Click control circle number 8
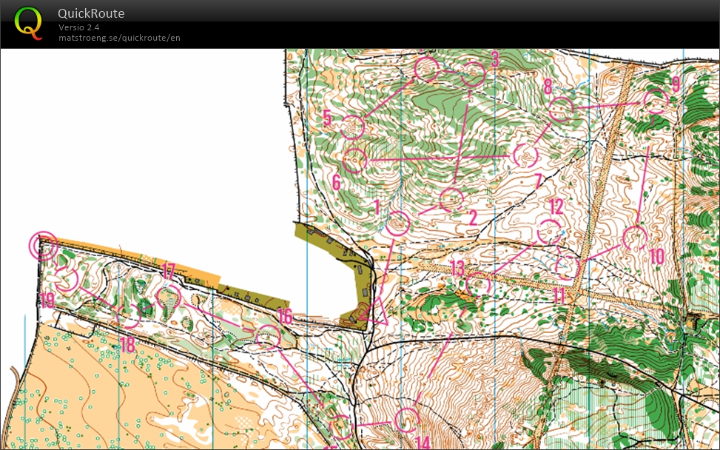720x450 pixels. point(562,109)
